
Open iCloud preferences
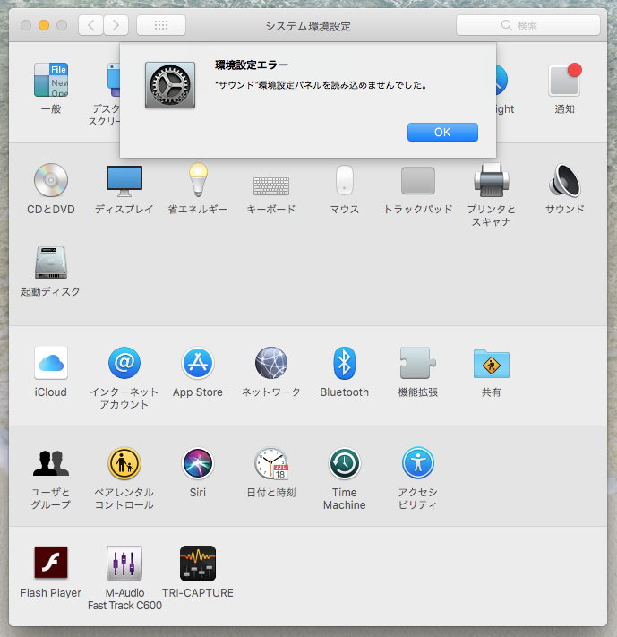[x=51, y=364]
